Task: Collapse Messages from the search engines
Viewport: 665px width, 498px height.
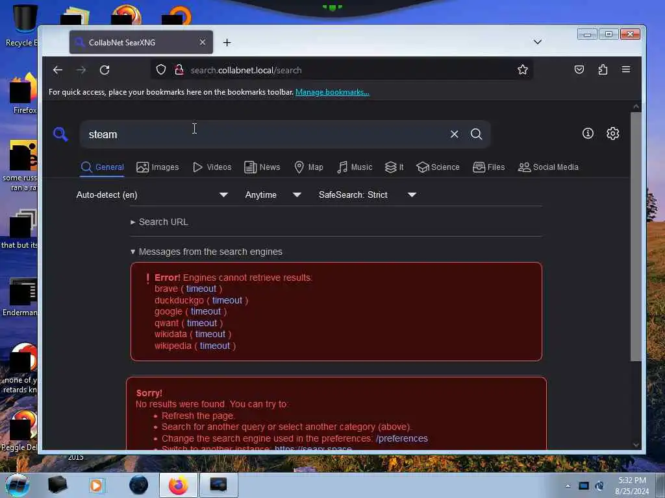Action: pyautogui.click(x=206, y=252)
